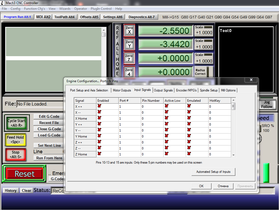
Task: Click the Feed Hold button
Action: click(x=15, y=139)
